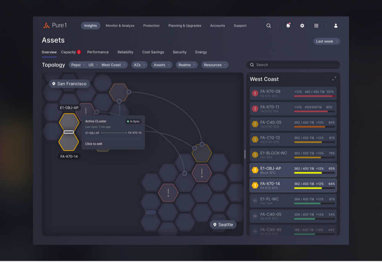Click the San Francisco location pin
The width and height of the screenshot is (382, 263).
[54, 84]
